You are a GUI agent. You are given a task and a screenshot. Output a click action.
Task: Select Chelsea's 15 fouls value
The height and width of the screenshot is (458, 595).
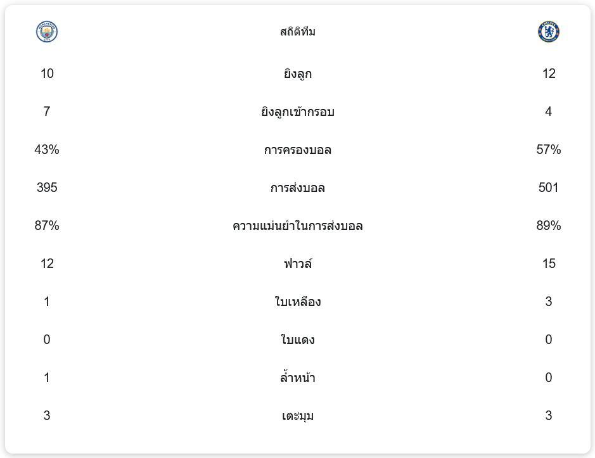[x=548, y=264]
